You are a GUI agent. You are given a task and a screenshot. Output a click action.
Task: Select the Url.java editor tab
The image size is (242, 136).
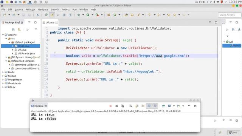(x=50, y=23)
